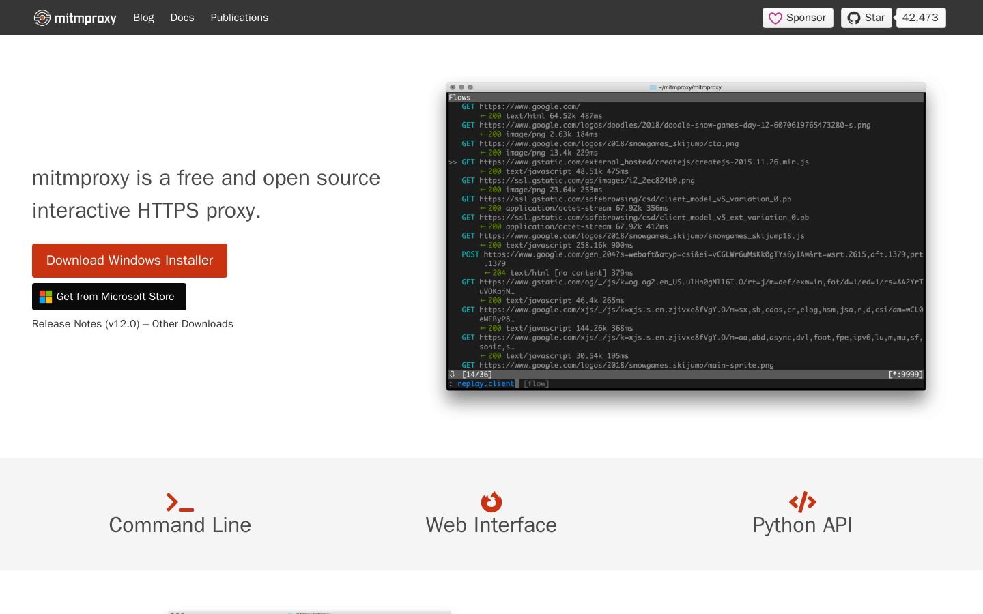The width and height of the screenshot is (983, 614).
Task: Click the "replay.client" command text
Action: pos(485,384)
